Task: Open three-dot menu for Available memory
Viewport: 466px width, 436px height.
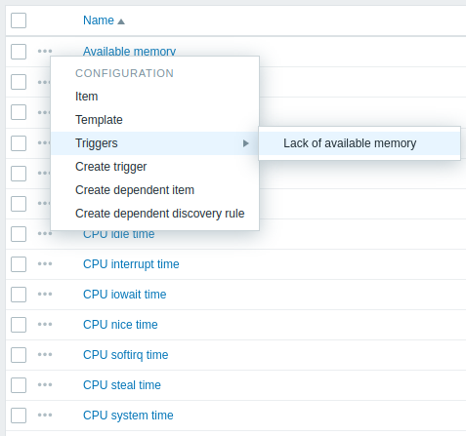Action: coord(45,52)
